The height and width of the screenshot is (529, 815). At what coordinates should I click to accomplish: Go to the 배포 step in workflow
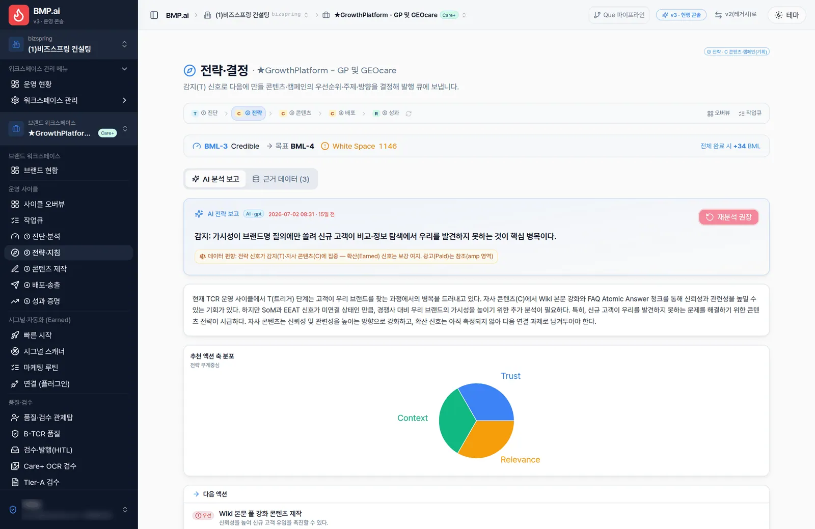(x=343, y=113)
